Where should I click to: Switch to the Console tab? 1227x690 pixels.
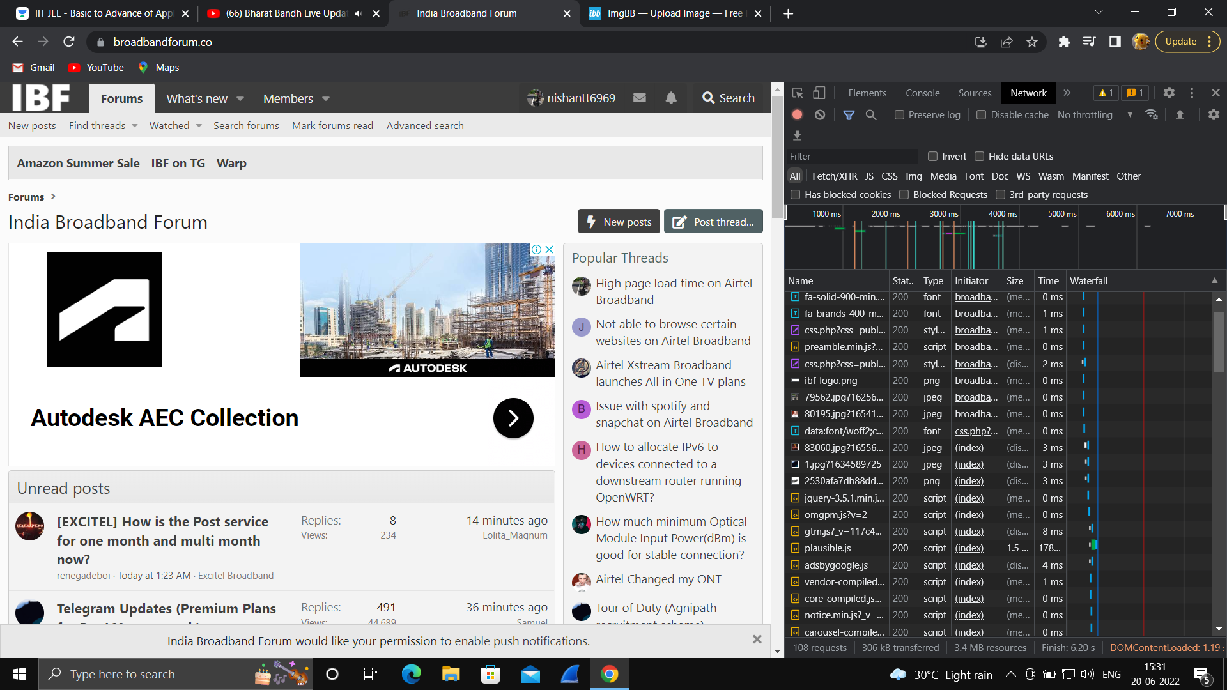(922, 93)
